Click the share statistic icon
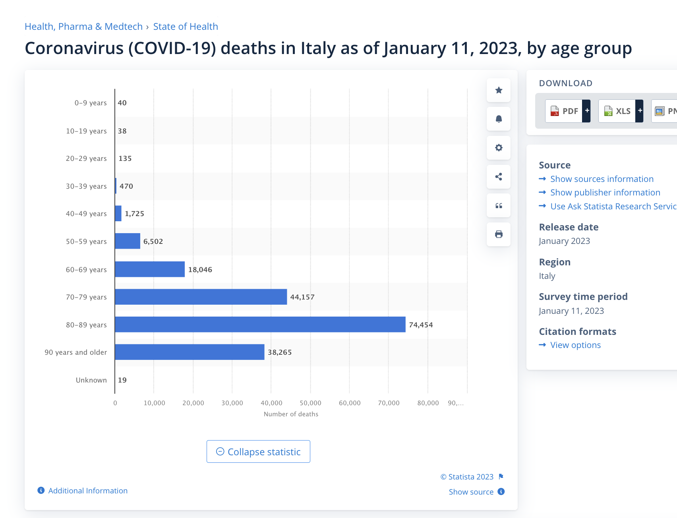Image resolution: width=677 pixels, height=518 pixels. (499, 177)
